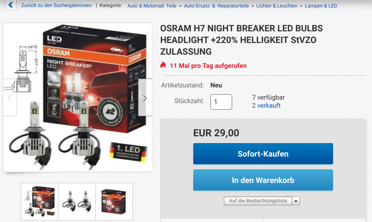This screenshot has height=222, width=372.
Task: Show next product image with right chevron
Action: (145, 98)
